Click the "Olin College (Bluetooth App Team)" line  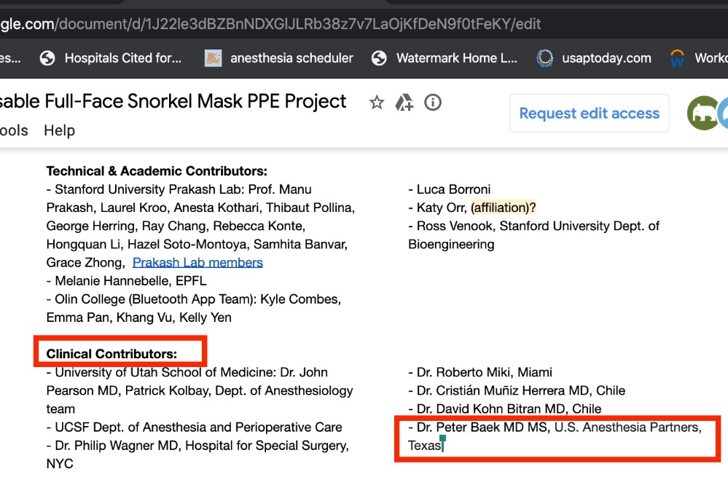click(194, 299)
